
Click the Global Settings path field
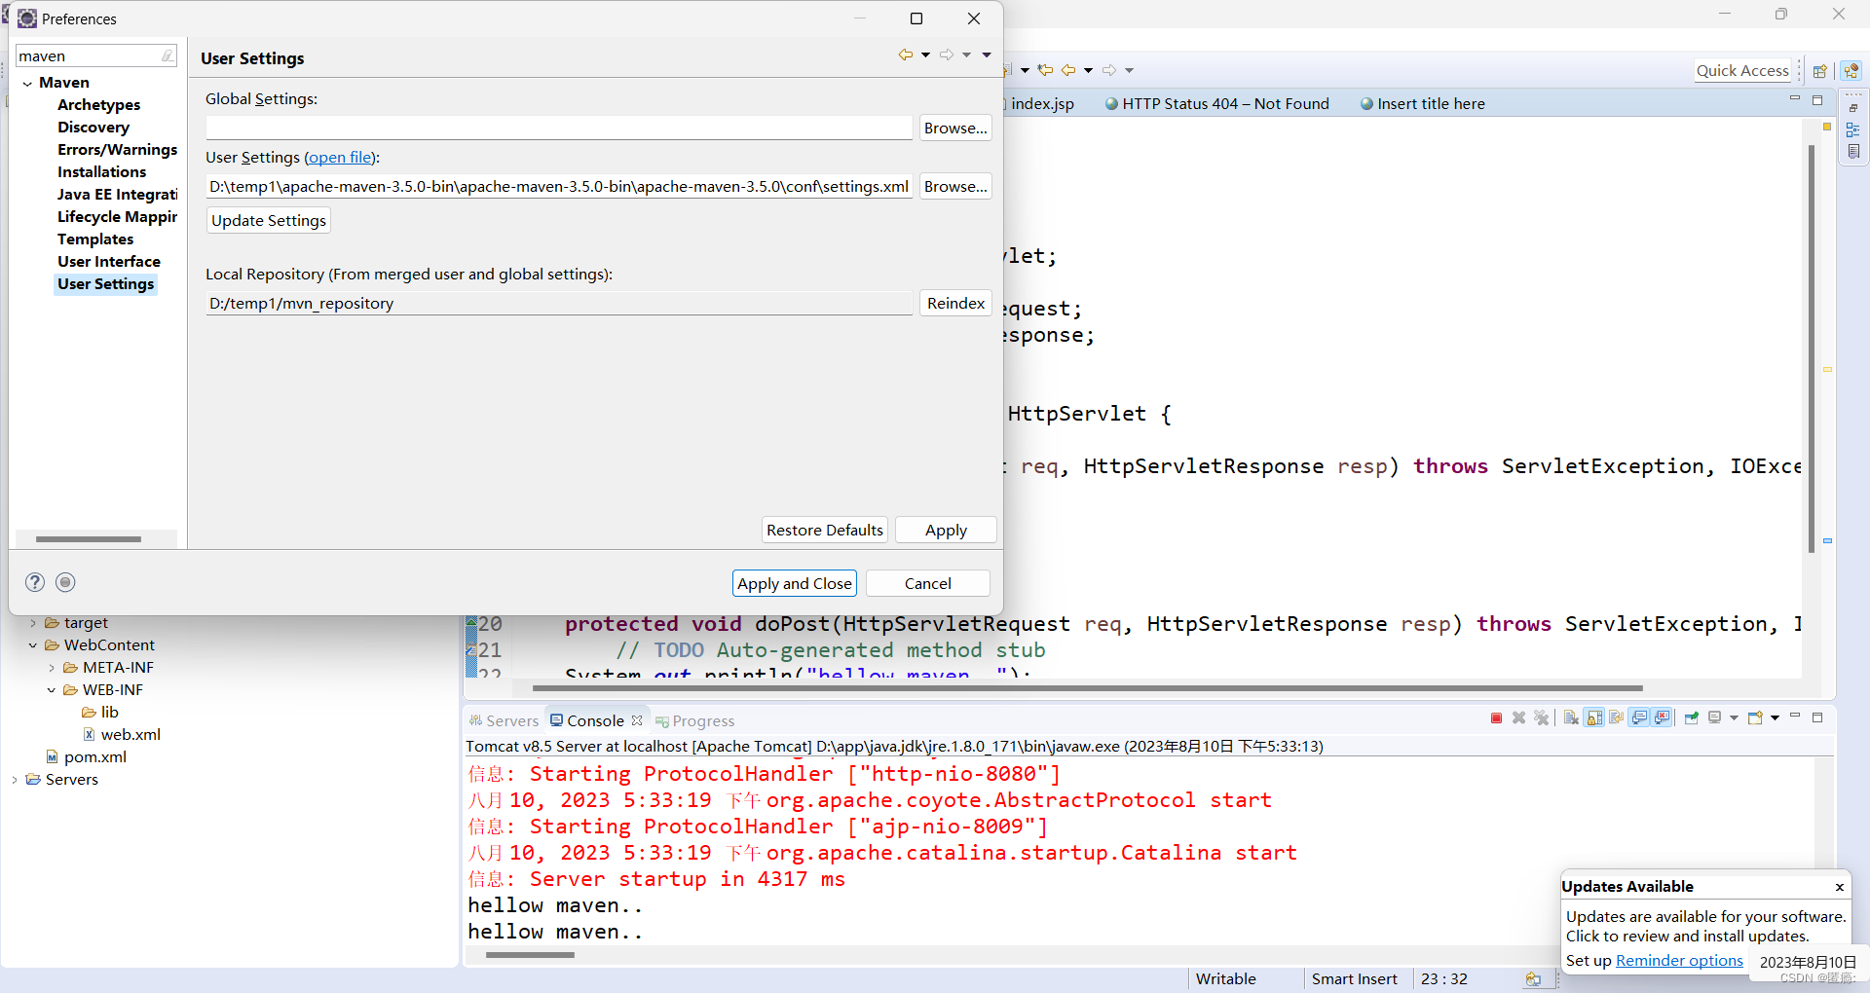point(559,128)
